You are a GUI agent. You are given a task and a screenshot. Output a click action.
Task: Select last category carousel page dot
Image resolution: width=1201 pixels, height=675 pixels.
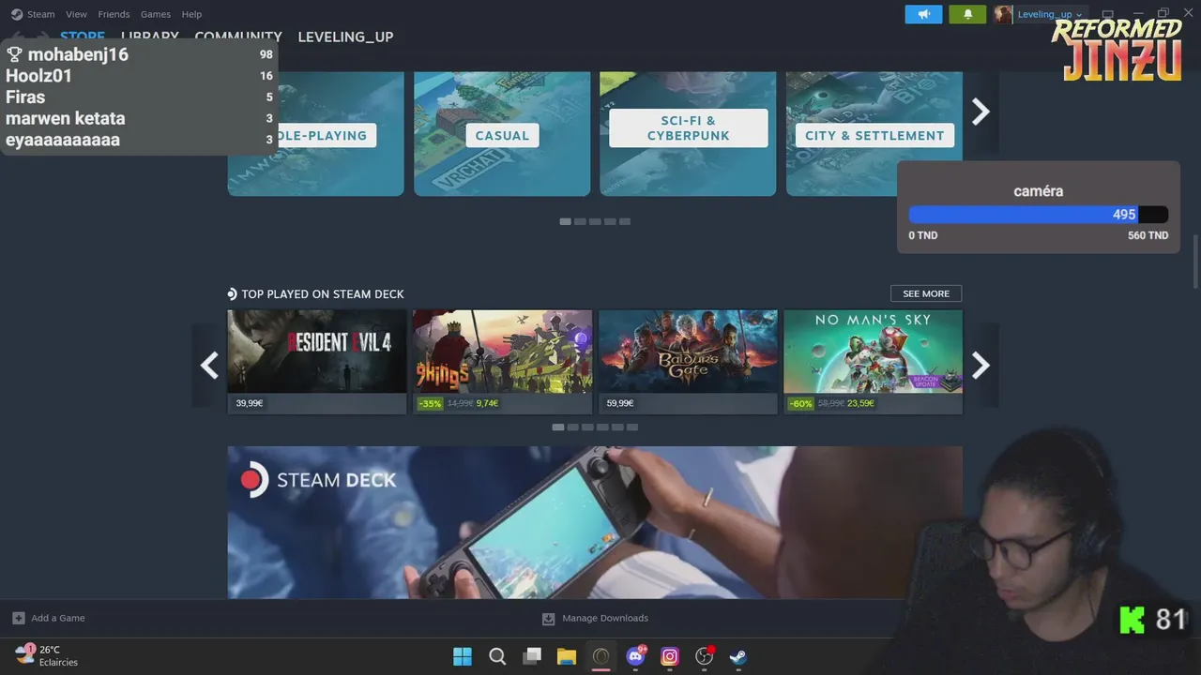click(x=625, y=221)
